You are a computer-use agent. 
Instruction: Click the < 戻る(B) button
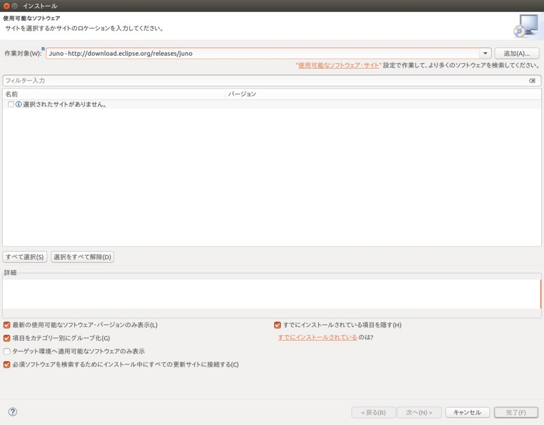[373, 412]
